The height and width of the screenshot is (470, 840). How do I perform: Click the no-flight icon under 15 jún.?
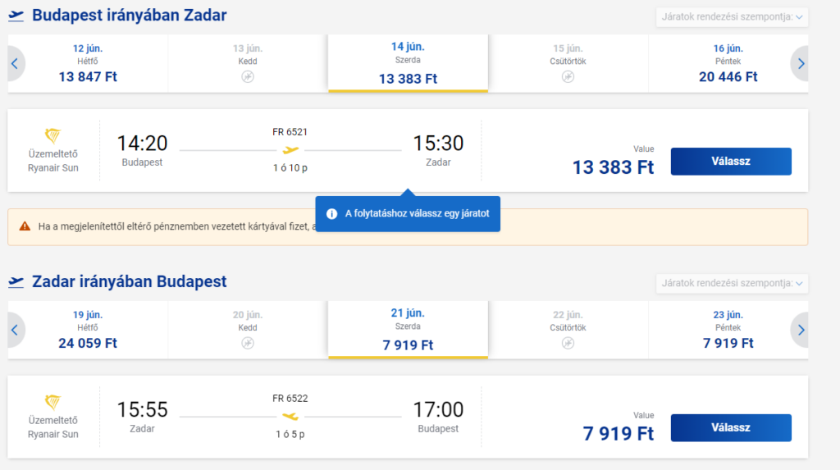tap(568, 76)
